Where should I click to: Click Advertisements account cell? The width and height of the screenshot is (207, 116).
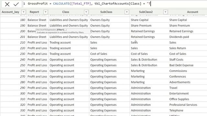pos(180,82)
